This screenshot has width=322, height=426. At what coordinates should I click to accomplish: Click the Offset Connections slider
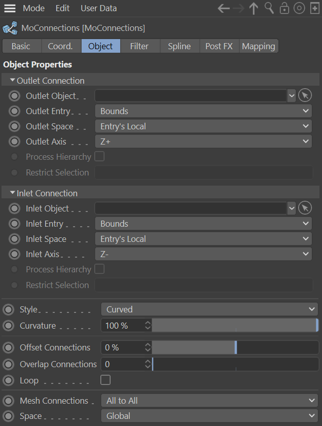[x=235, y=347]
